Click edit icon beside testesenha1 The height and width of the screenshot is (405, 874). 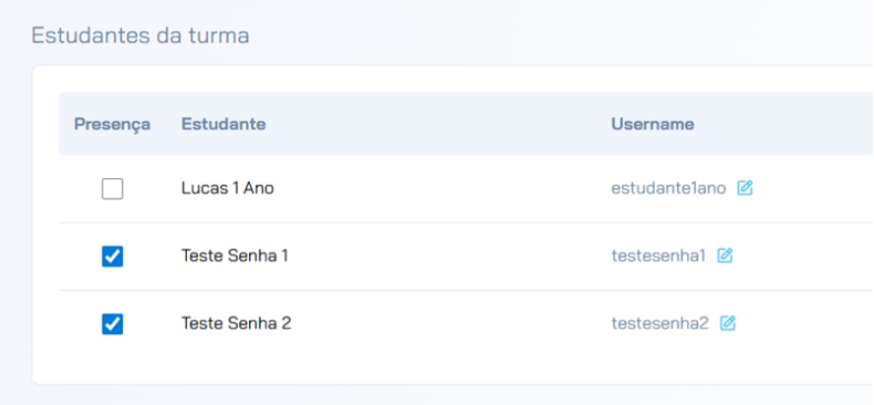point(725,256)
